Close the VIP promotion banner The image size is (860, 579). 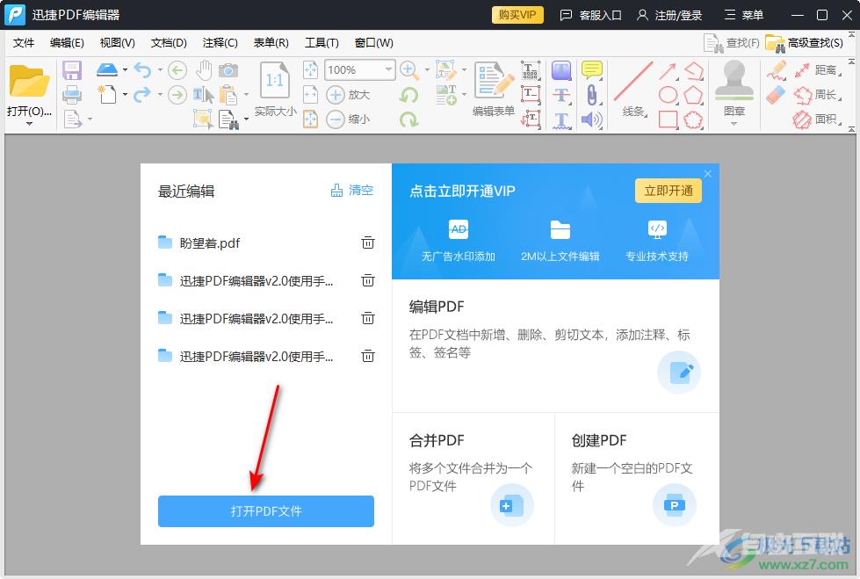707,173
